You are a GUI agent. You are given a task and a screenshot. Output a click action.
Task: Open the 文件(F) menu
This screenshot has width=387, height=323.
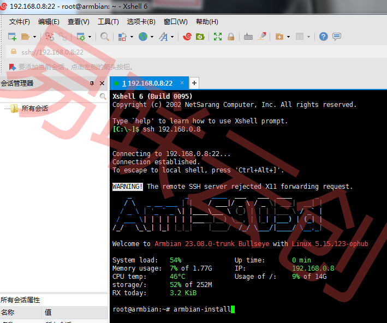[20, 22]
